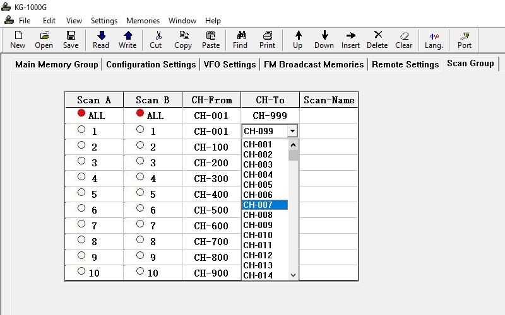This screenshot has width=505, height=315.
Task: Click the Copy toolbar icon
Action: point(183,40)
